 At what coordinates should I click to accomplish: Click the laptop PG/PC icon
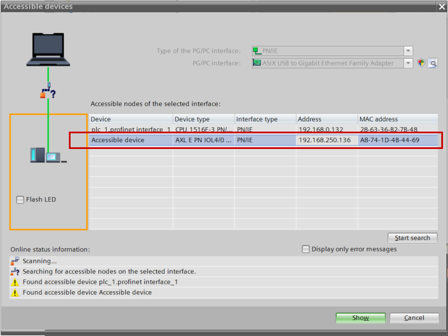[x=49, y=49]
